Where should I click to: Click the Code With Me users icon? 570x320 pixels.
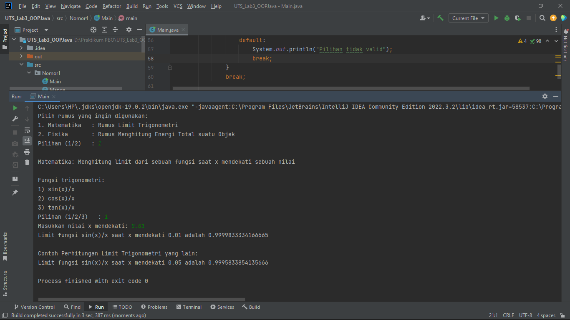coord(423,18)
